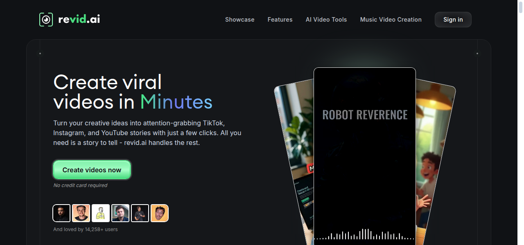Screen dimensions: 524x245
Task: Click the cartoon yellow-shirt user avatar
Action: [x=101, y=213]
